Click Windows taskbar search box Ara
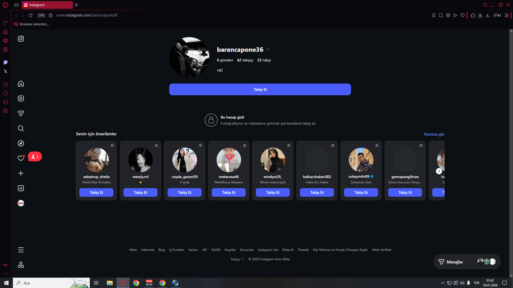This screenshot has height=288, width=513. pos(51,283)
